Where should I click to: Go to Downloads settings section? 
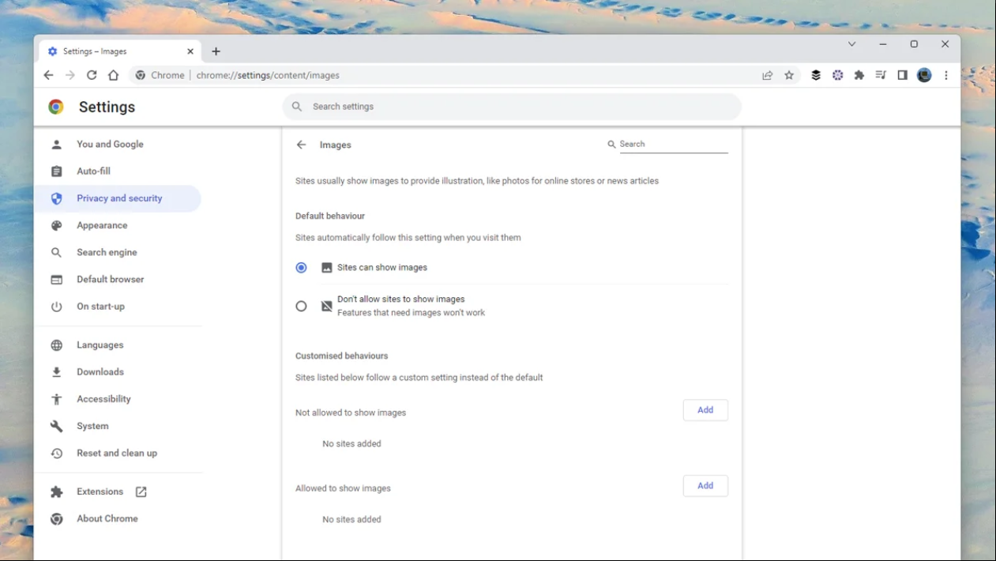tap(100, 372)
